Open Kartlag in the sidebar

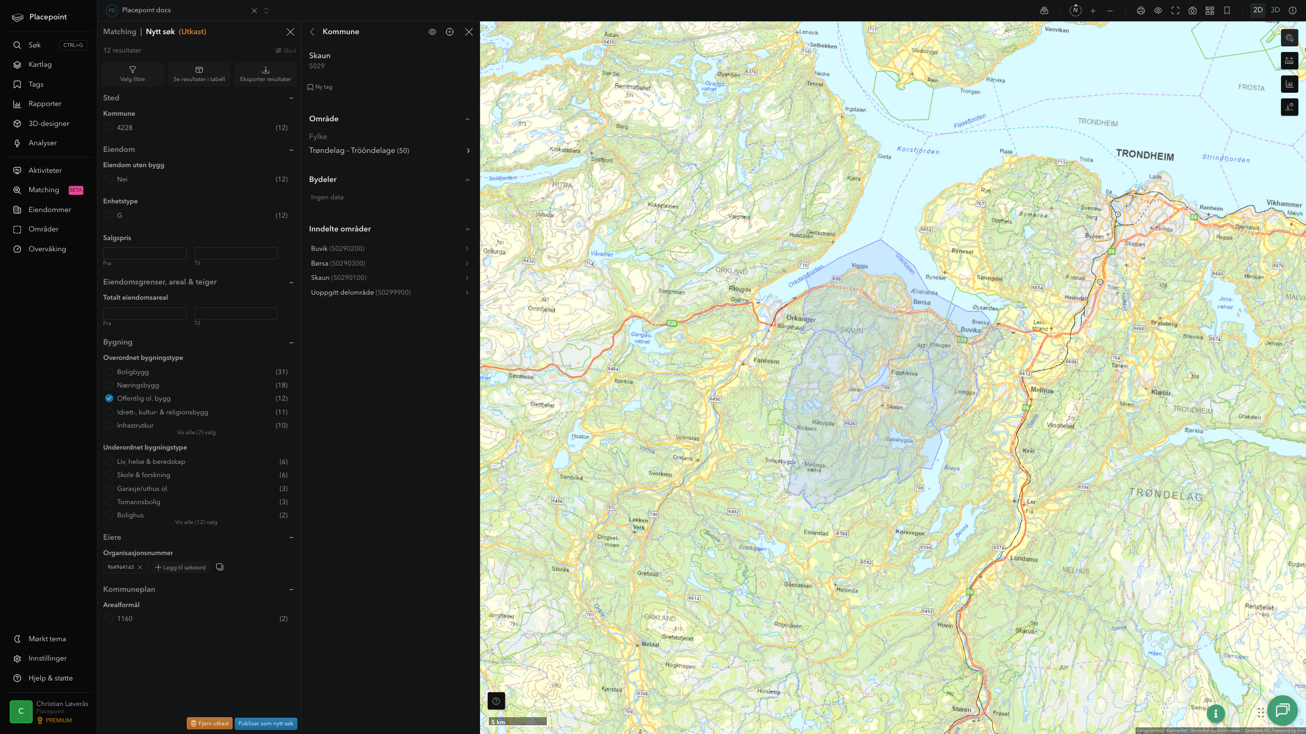tap(40, 65)
